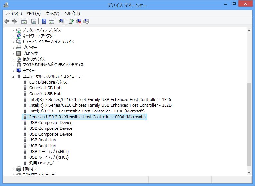The height and width of the screenshot is (186, 255).
Task: Select Intel USB Enhanced Host Controller 1E2D
Action: (100, 105)
